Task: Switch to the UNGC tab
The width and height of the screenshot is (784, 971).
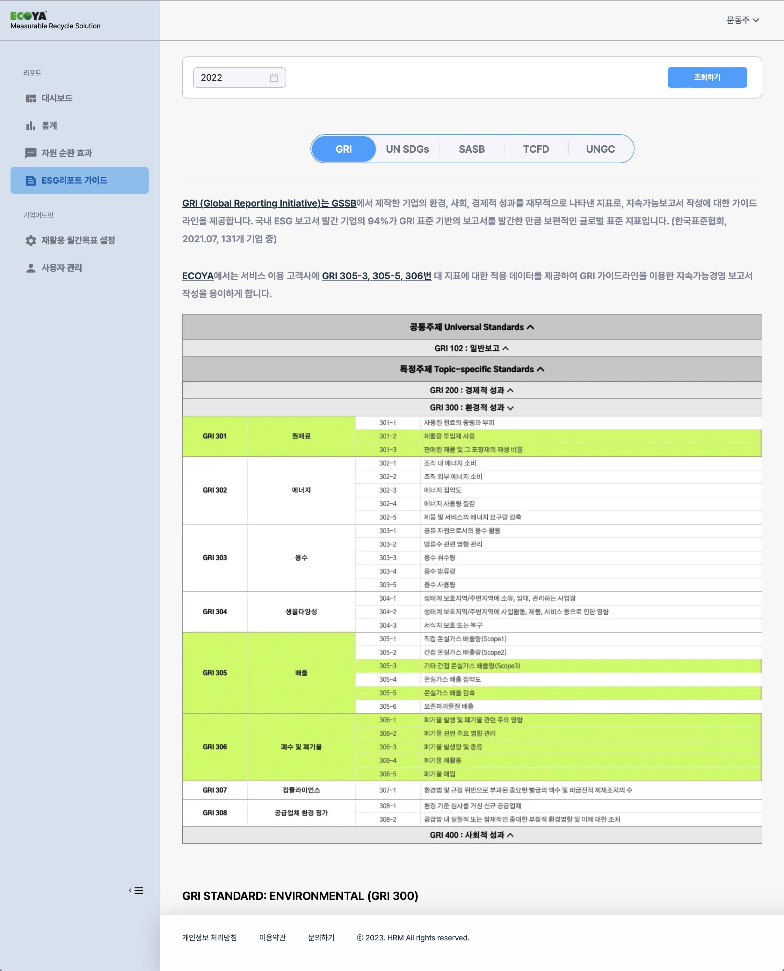Action: [x=600, y=149]
